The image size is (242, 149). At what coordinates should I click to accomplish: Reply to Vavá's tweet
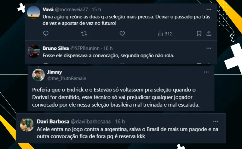[46, 33]
